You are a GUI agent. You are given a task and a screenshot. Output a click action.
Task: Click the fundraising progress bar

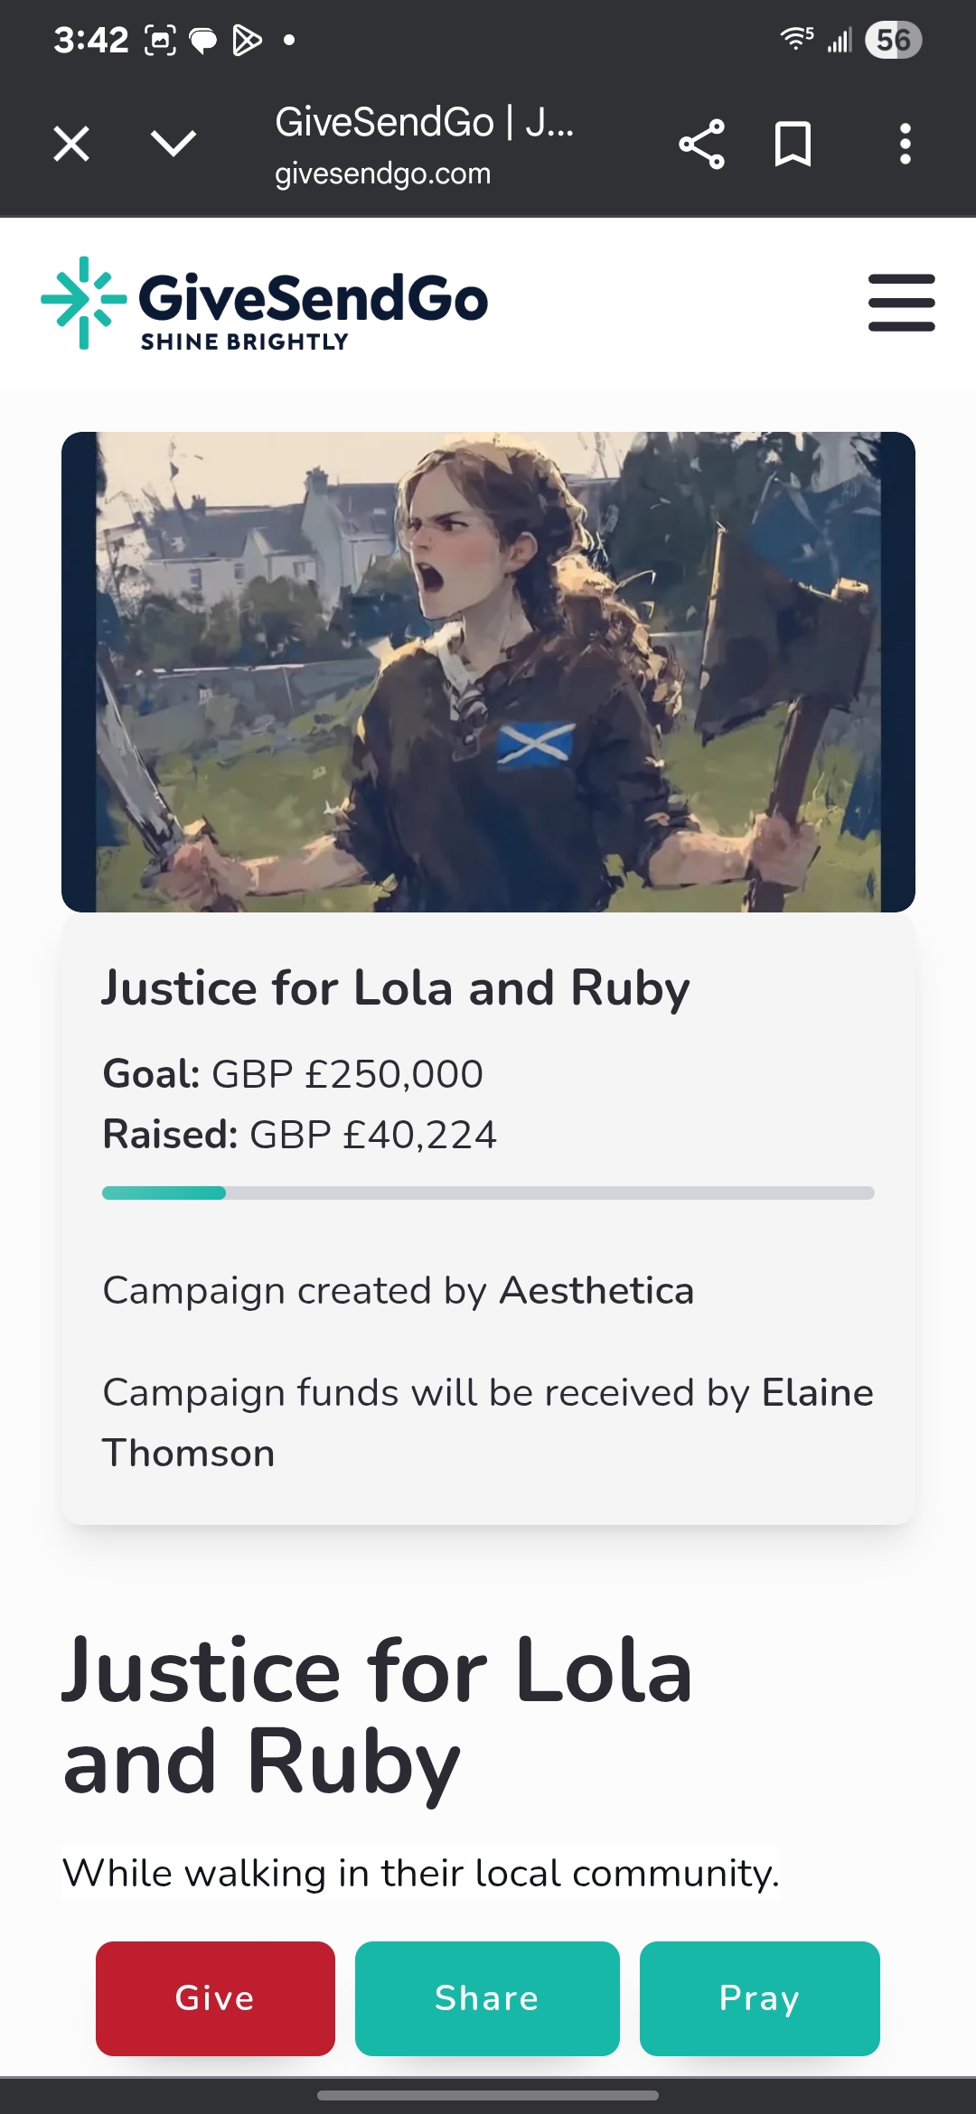tap(488, 1193)
